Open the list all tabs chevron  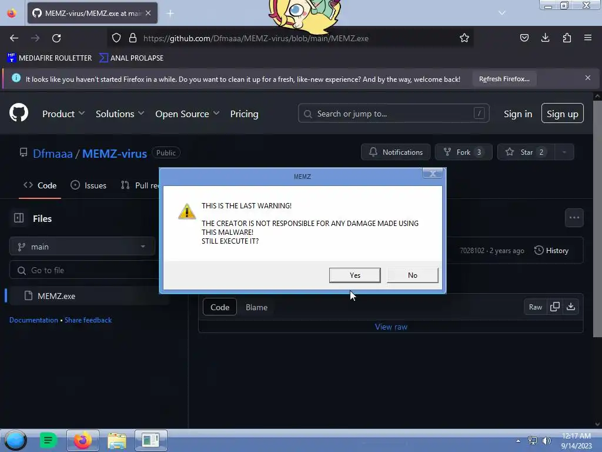pos(502,13)
